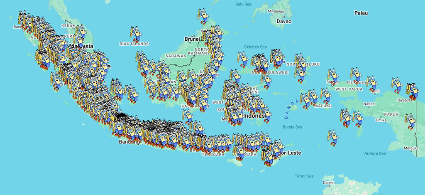The width and height of the screenshot is (425, 195).
Task: Select the Sulu Sea label
Action: point(243,4)
